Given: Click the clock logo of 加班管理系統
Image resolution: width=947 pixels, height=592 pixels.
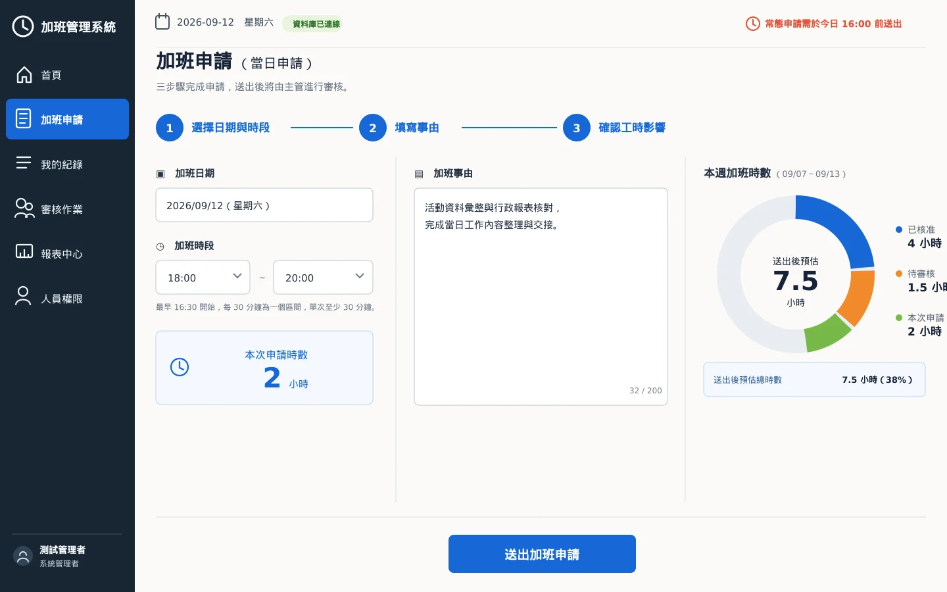Looking at the screenshot, I should pyautogui.click(x=23, y=26).
